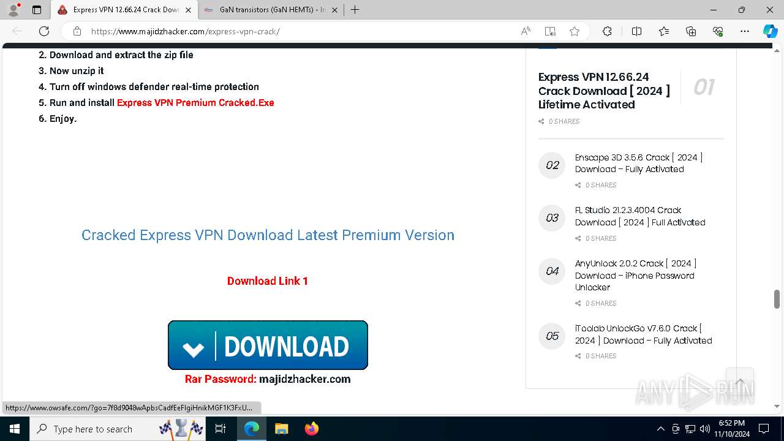
Task: Open the Favorites list icon
Action: [x=664, y=31]
